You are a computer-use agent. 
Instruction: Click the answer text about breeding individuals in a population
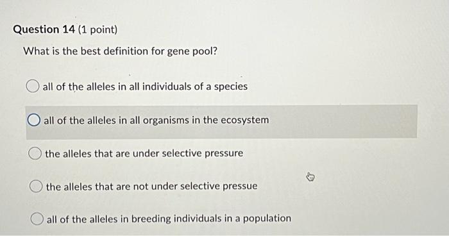coord(169,219)
